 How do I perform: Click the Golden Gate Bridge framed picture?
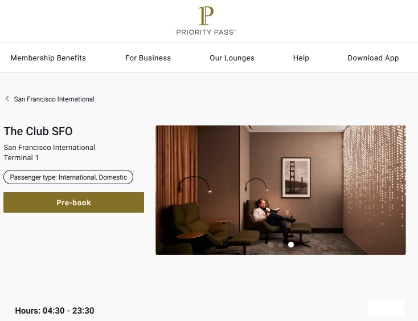pyautogui.click(x=296, y=178)
